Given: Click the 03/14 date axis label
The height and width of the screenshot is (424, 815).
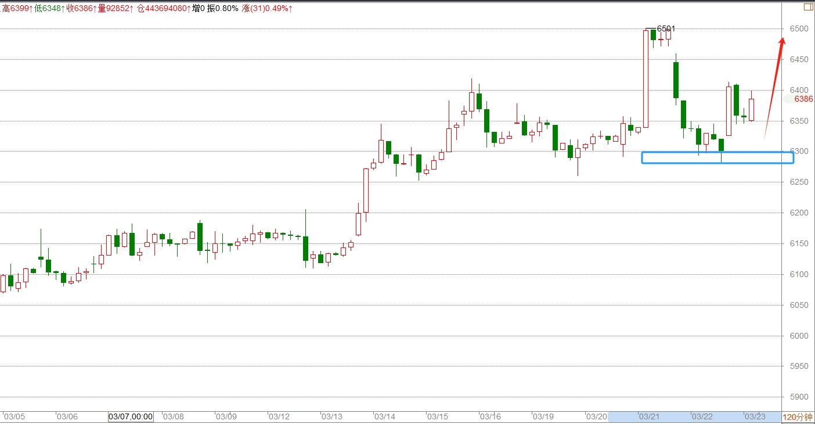Looking at the screenshot, I should pyautogui.click(x=385, y=417).
